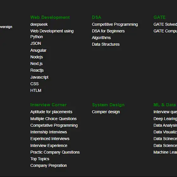Open Aptitude for placements
The image size is (177, 177).
click(x=51, y=112)
